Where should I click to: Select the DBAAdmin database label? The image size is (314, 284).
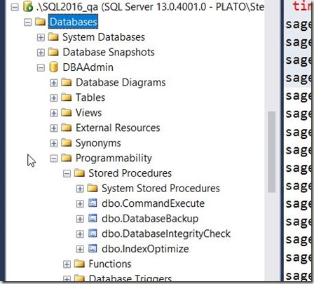pos(88,67)
